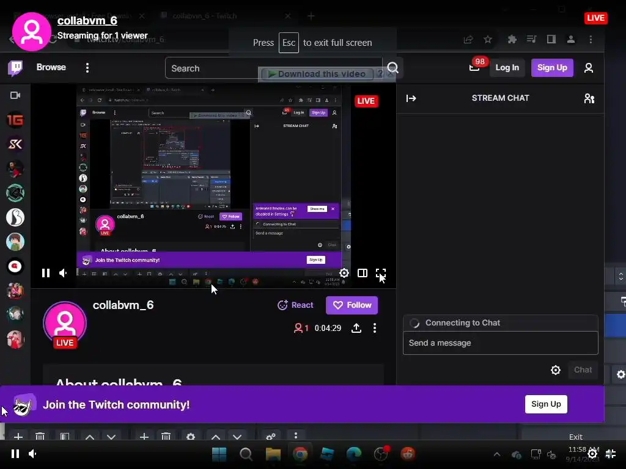Click the search magnifier button

pos(393,68)
